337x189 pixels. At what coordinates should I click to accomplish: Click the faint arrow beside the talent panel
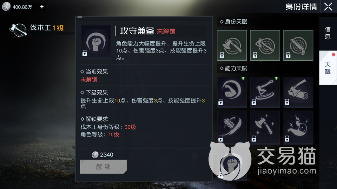[x=194, y=156]
